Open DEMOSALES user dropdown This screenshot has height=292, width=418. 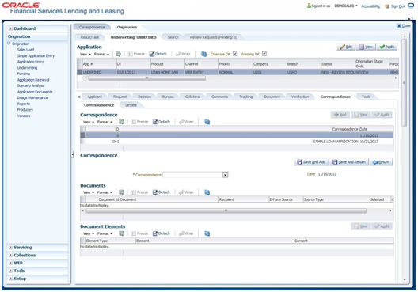pos(346,6)
